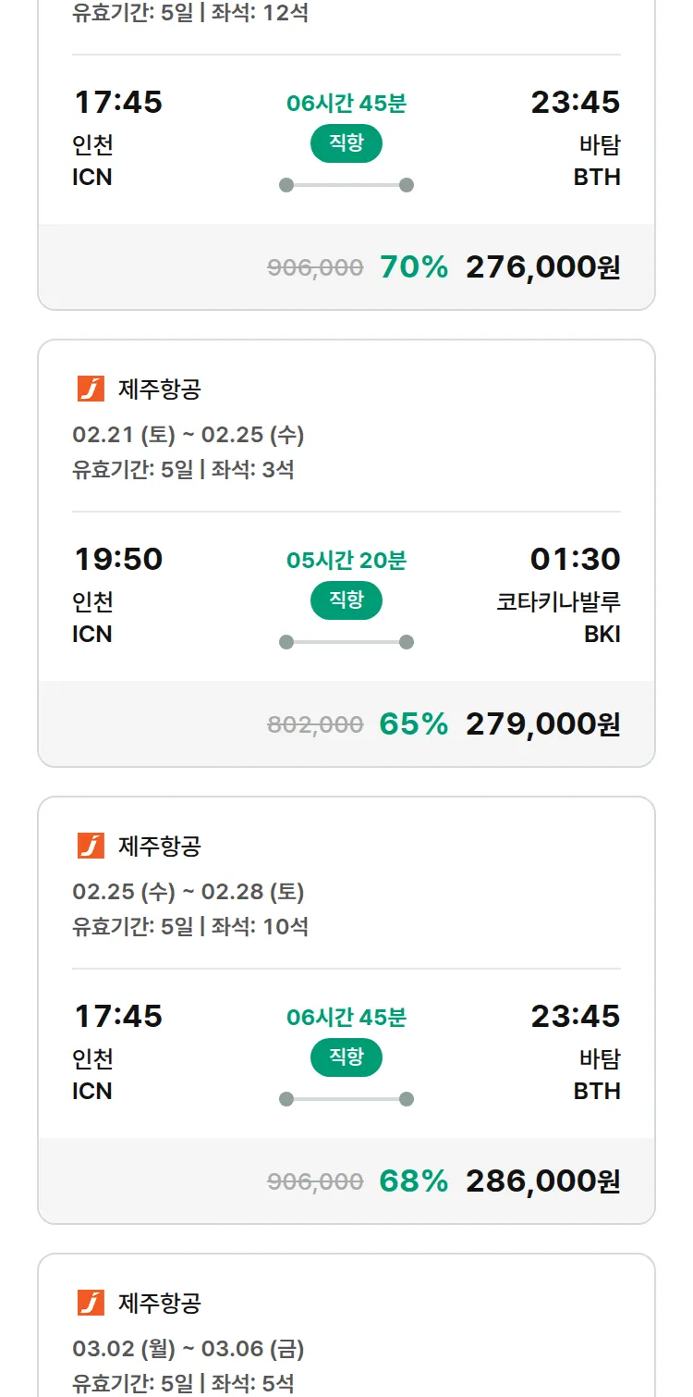
Task: Click the 70% discount label
Action: click(413, 267)
